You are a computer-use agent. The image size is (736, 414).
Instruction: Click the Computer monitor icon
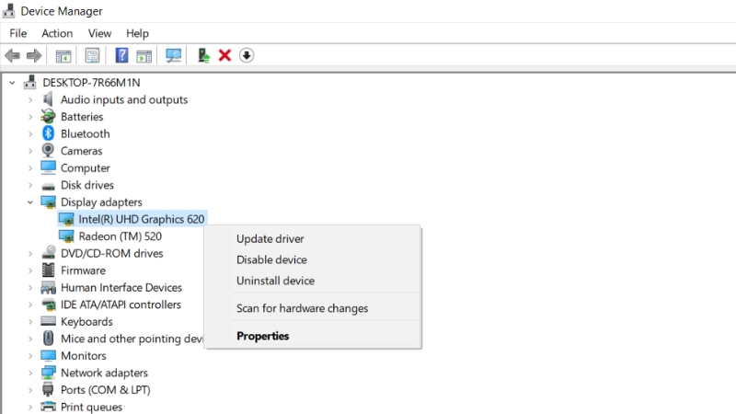point(49,167)
